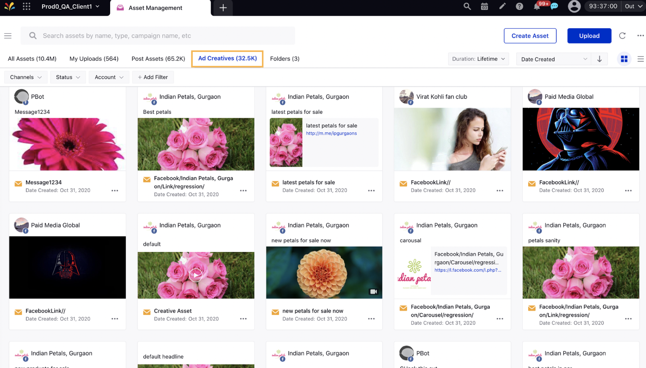Open more options for Creative Asset card

pos(243,319)
